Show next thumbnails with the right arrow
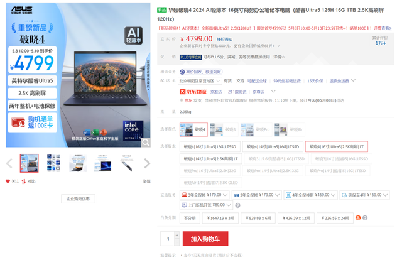The image size is (402, 260). pos(147,163)
